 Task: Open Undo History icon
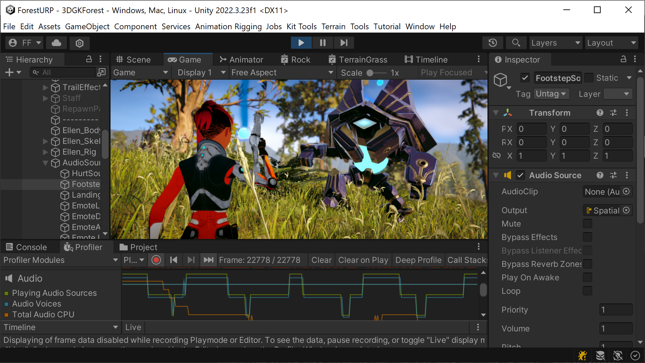(x=492, y=43)
